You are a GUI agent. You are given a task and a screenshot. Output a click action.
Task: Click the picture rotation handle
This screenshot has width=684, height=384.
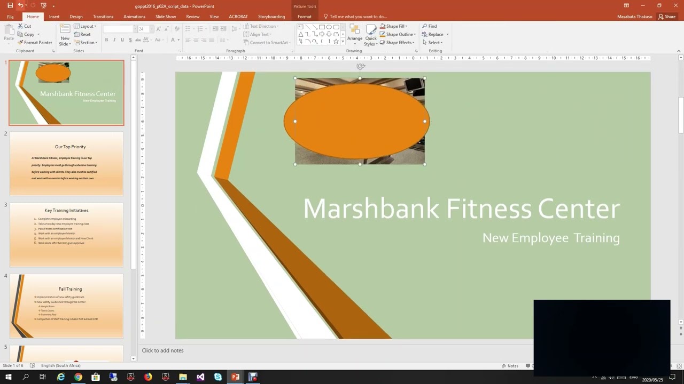pos(360,66)
